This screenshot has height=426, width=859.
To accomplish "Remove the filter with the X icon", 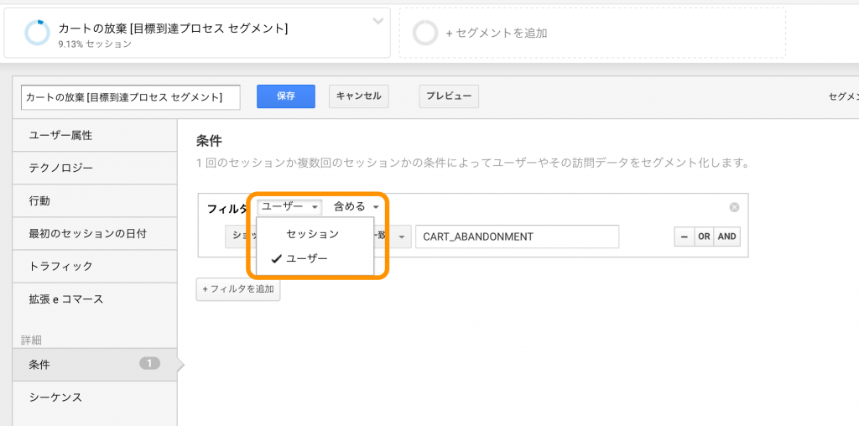I will click(734, 207).
